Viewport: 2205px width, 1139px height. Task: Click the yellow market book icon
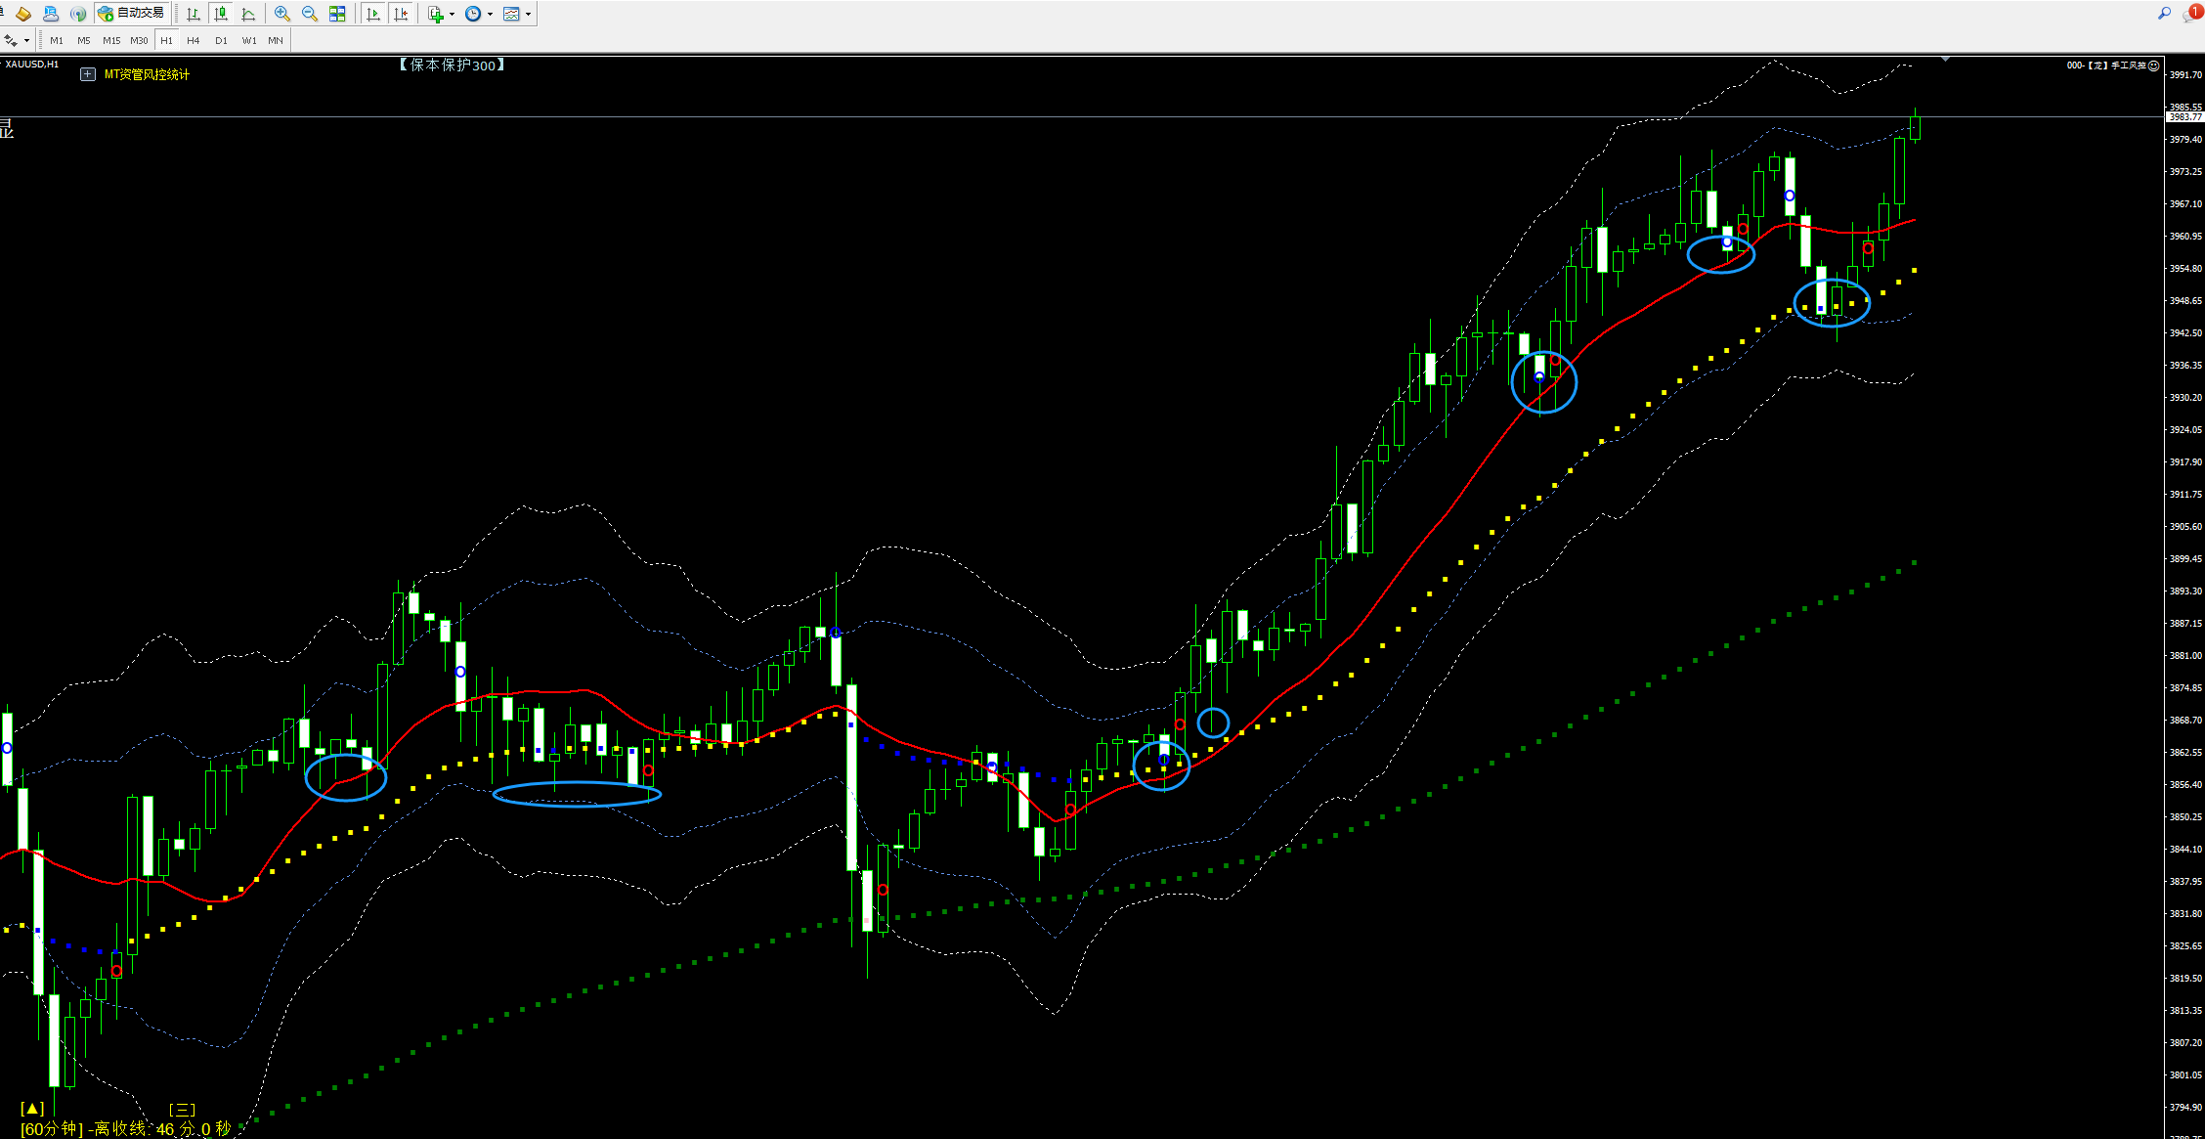(x=23, y=14)
